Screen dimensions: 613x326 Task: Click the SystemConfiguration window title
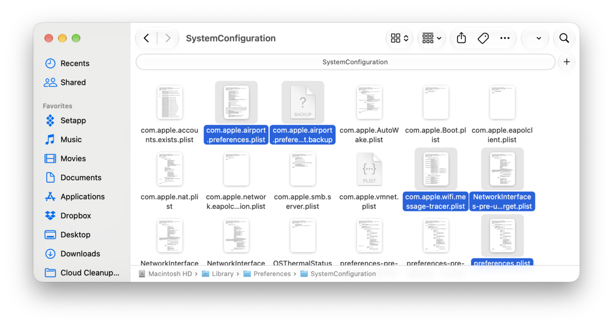(x=231, y=38)
